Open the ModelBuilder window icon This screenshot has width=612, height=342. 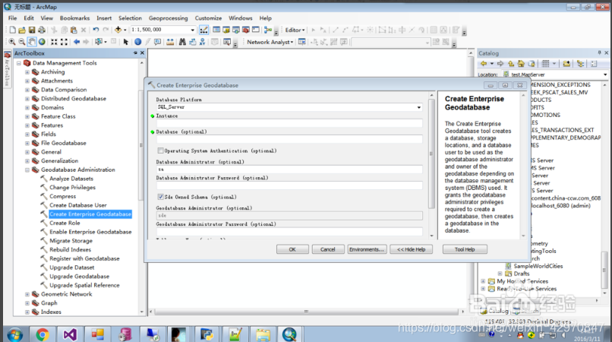tap(268, 30)
